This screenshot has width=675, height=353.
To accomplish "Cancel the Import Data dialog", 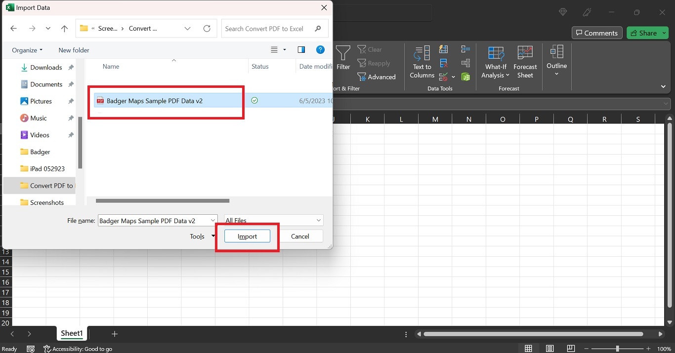I will coord(300,236).
